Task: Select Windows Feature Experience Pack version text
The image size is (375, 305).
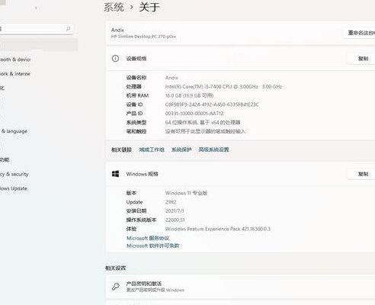Action: point(218,229)
